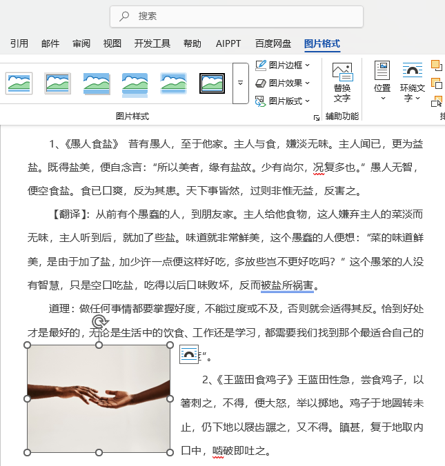Apply the first simple white frame picture style
This screenshot has width=445, height=466.
coord(19,83)
